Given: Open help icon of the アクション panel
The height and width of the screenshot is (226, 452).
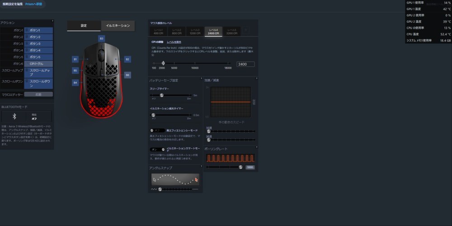Looking at the screenshot, I should [x=52, y=21].
